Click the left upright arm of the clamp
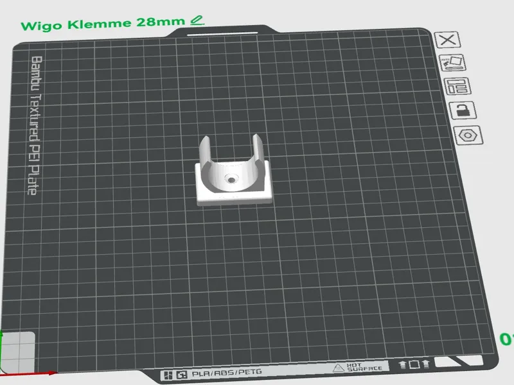The image size is (514, 385). pos(205,151)
